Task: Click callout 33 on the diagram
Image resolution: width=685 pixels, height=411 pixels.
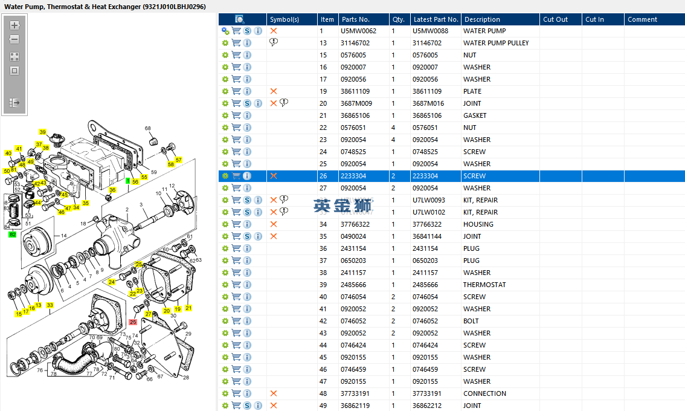Action: (50, 305)
